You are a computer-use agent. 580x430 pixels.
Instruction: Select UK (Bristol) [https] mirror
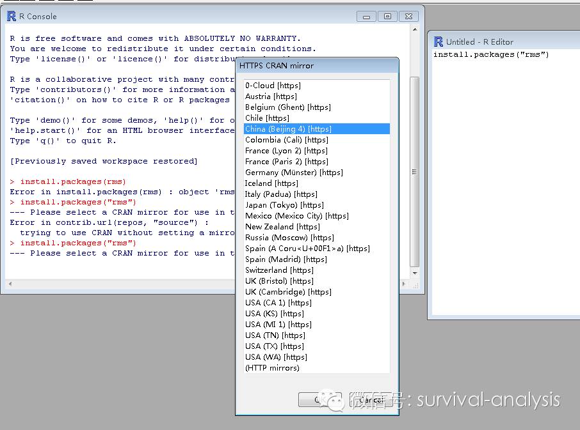click(317, 281)
